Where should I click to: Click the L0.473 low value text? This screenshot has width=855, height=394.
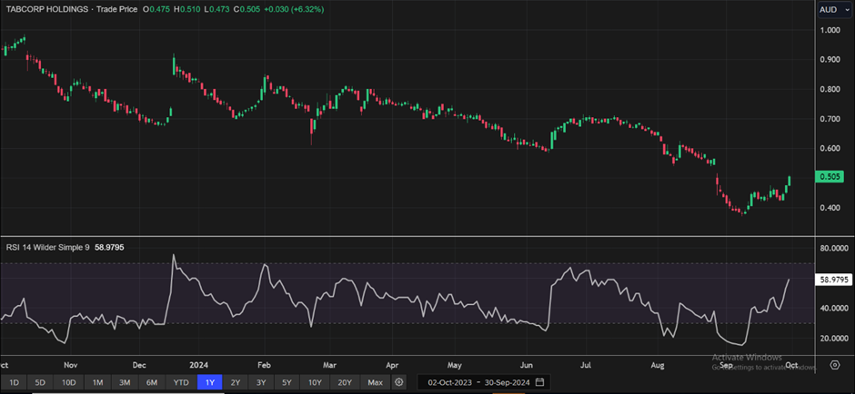[x=216, y=9]
